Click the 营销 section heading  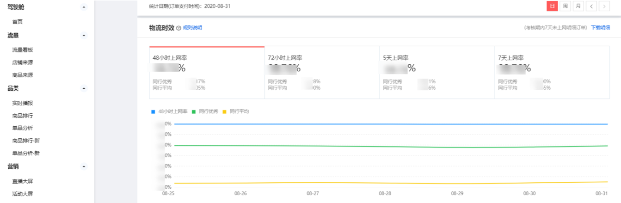13,166
